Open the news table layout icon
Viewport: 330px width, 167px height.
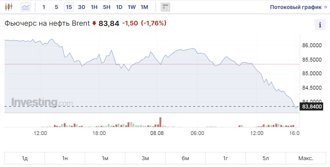(165, 7)
